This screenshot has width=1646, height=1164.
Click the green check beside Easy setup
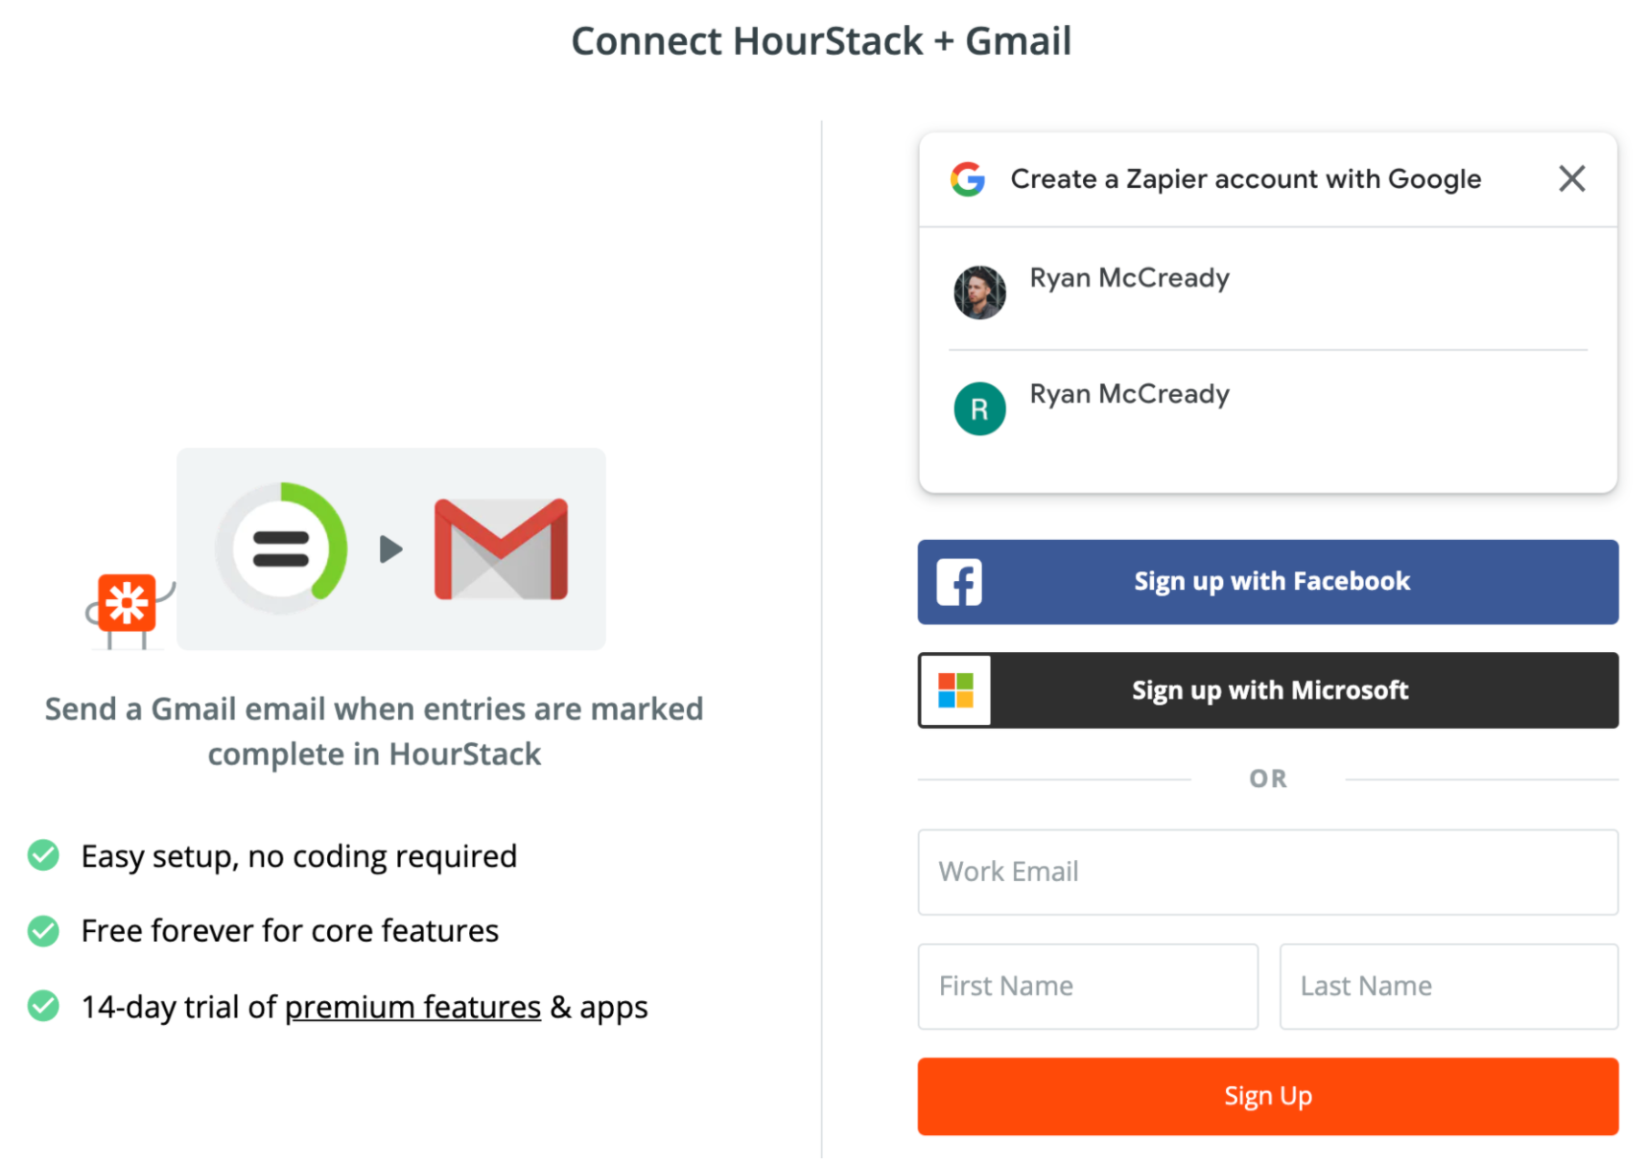coord(43,855)
